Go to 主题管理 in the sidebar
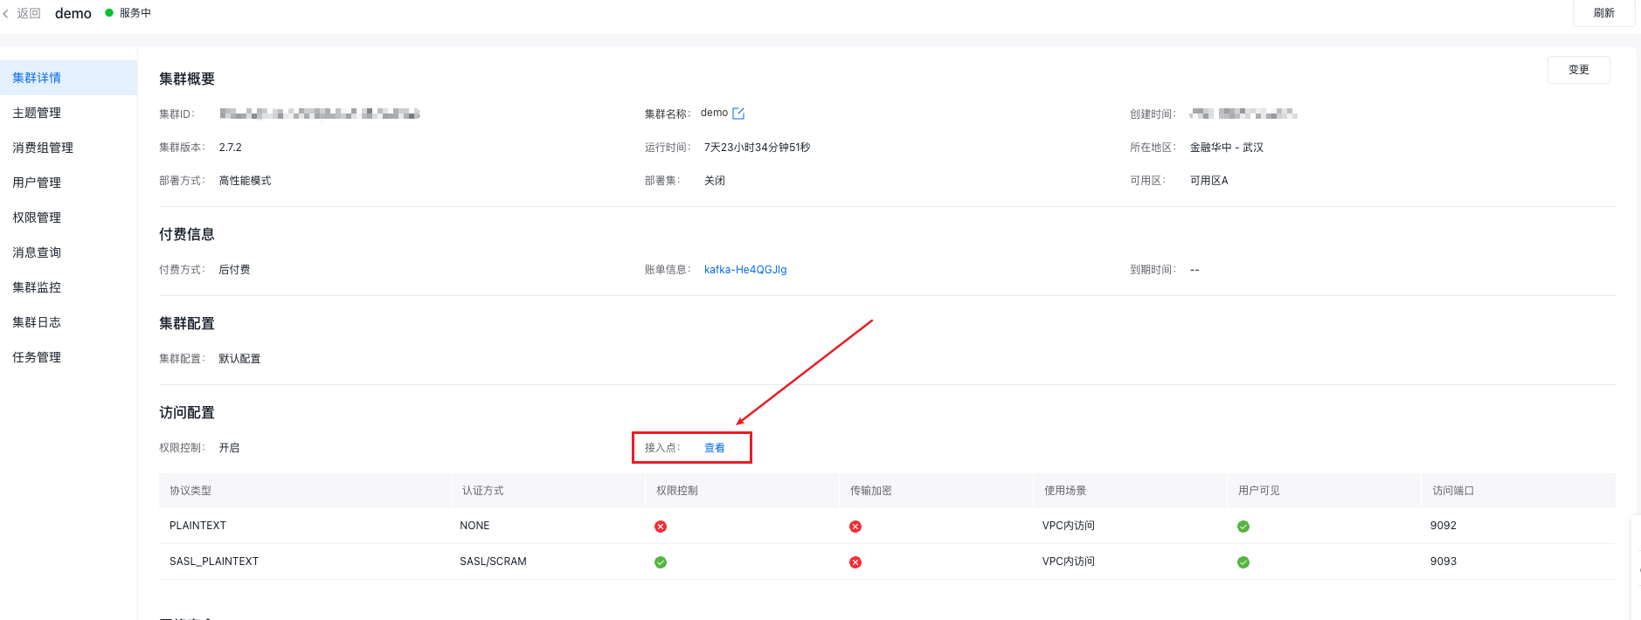The width and height of the screenshot is (1641, 620). point(37,113)
